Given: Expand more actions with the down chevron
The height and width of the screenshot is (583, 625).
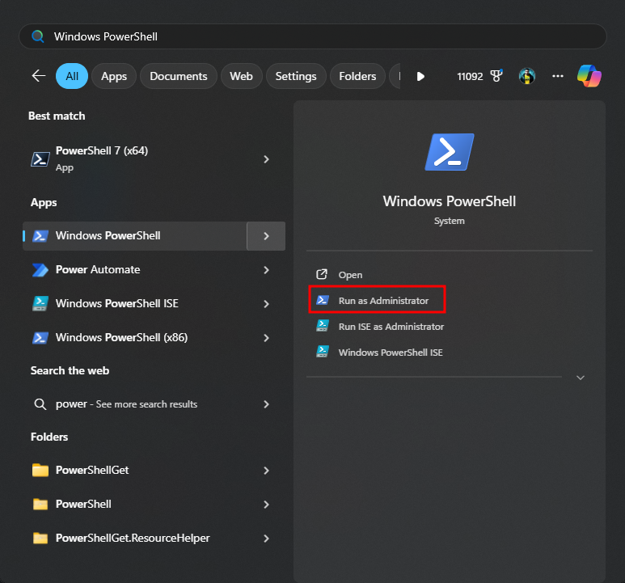Looking at the screenshot, I should pyautogui.click(x=581, y=378).
